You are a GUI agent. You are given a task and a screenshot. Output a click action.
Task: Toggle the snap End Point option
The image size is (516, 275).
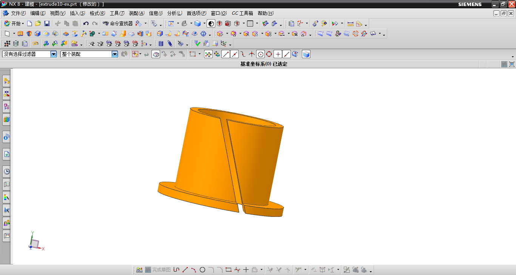226,54
